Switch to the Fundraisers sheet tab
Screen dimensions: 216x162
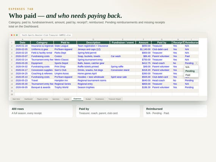point(100,99)
